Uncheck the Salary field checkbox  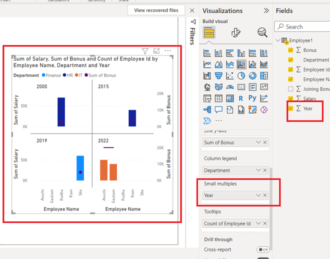click(290, 98)
